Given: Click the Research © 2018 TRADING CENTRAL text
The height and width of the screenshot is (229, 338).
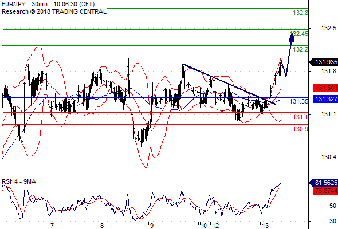Looking at the screenshot, I should coord(54,11).
